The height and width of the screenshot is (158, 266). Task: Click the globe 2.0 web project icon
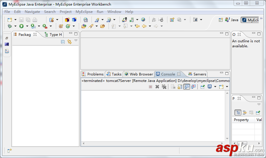point(86,20)
